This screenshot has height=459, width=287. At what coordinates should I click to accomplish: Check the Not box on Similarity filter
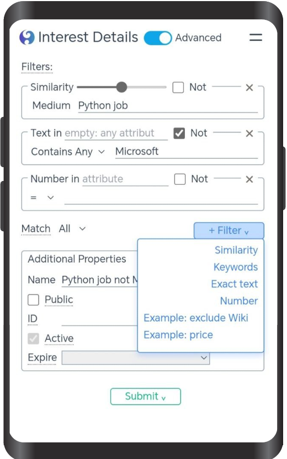tap(178, 87)
